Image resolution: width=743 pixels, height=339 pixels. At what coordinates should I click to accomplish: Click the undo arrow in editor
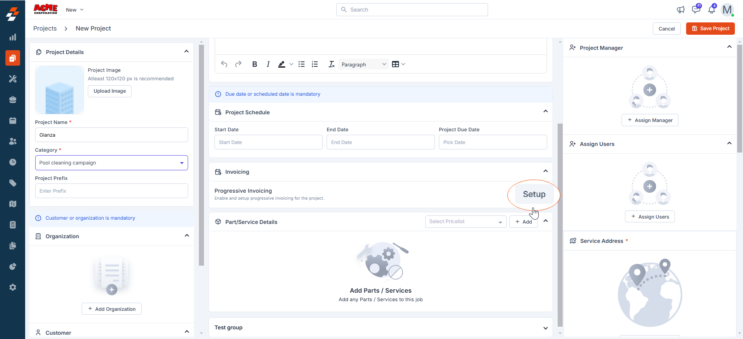point(224,64)
